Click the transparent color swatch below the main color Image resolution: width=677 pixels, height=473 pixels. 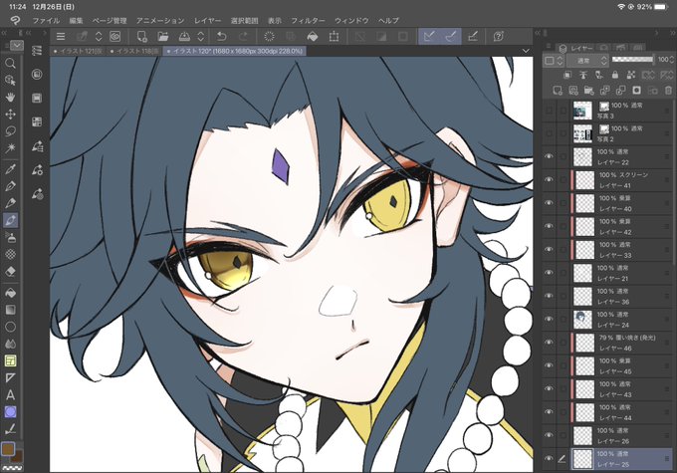[10, 468]
